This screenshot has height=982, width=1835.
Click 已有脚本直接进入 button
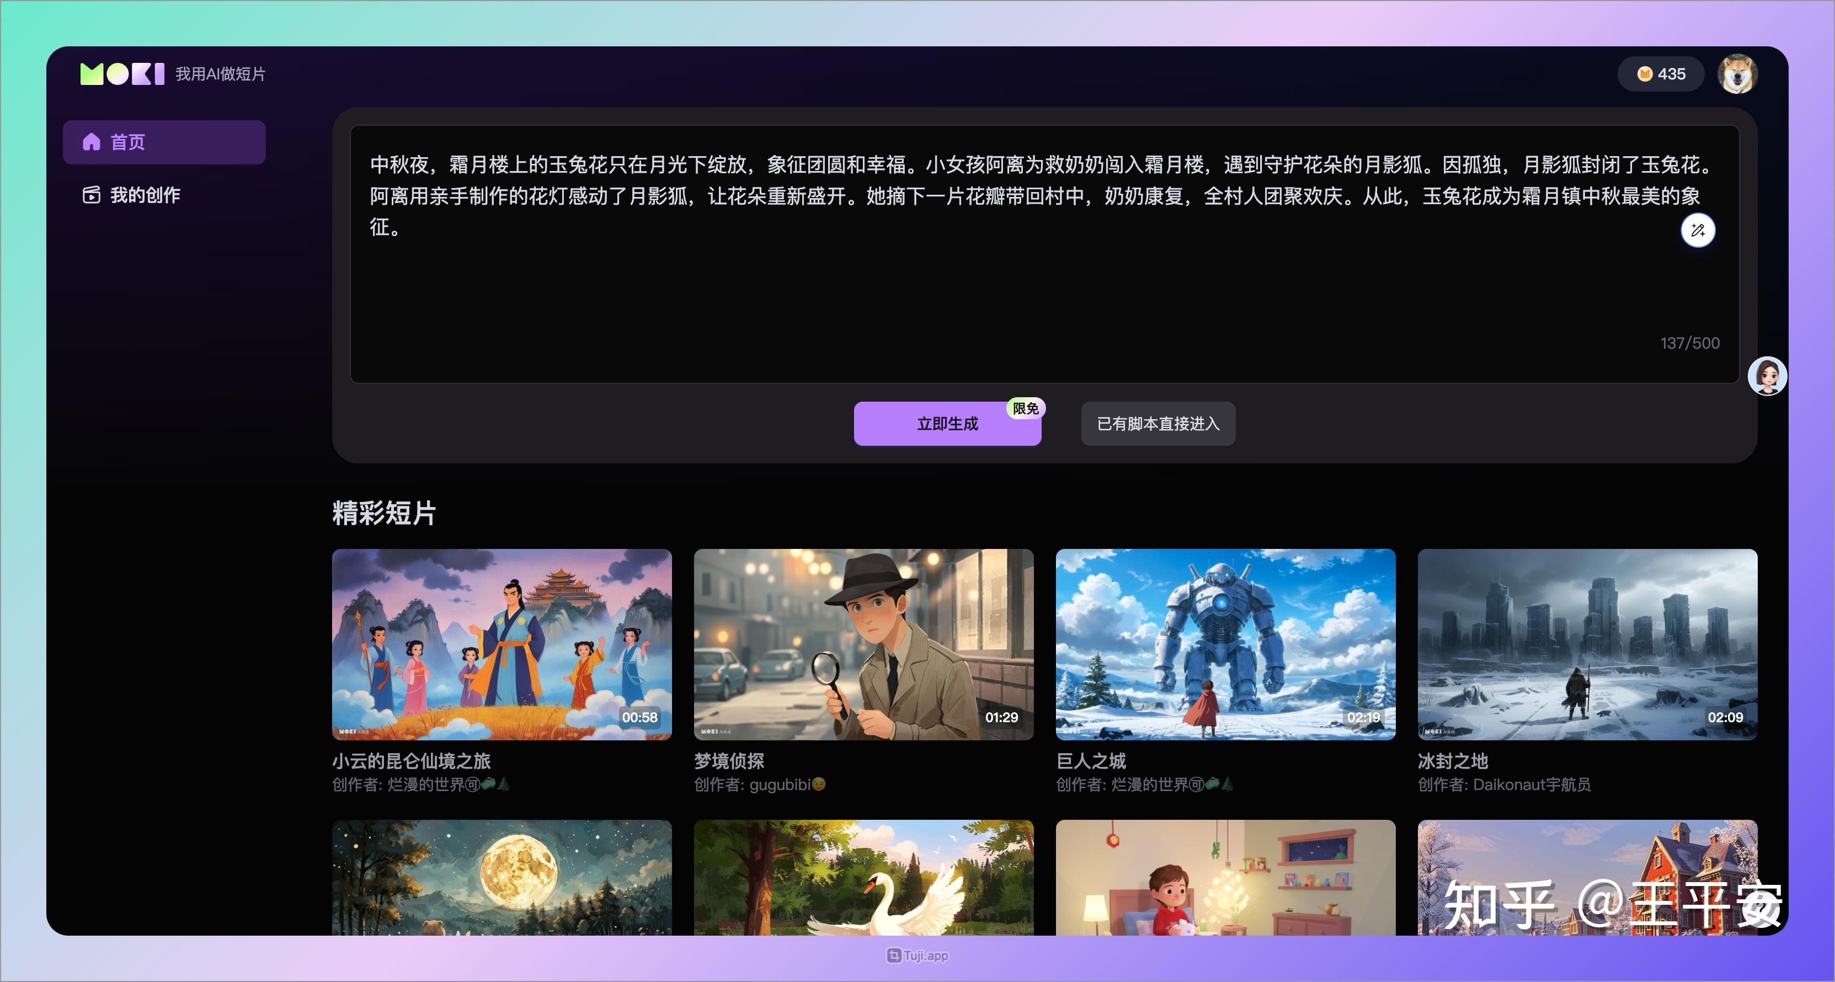[x=1157, y=424]
